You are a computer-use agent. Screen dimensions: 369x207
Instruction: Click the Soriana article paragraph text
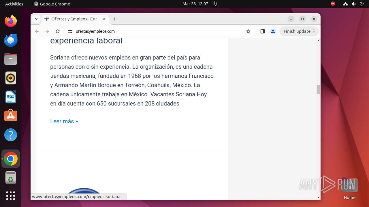132,80
